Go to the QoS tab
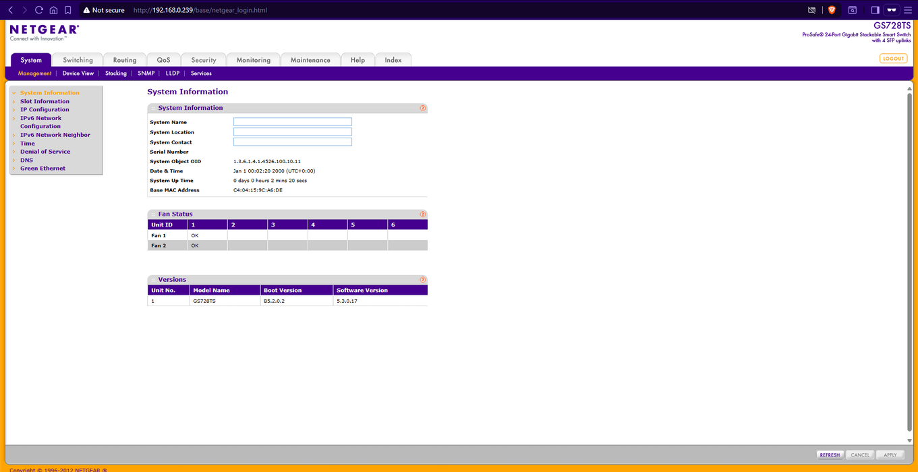This screenshot has height=472, width=918. click(x=164, y=60)
